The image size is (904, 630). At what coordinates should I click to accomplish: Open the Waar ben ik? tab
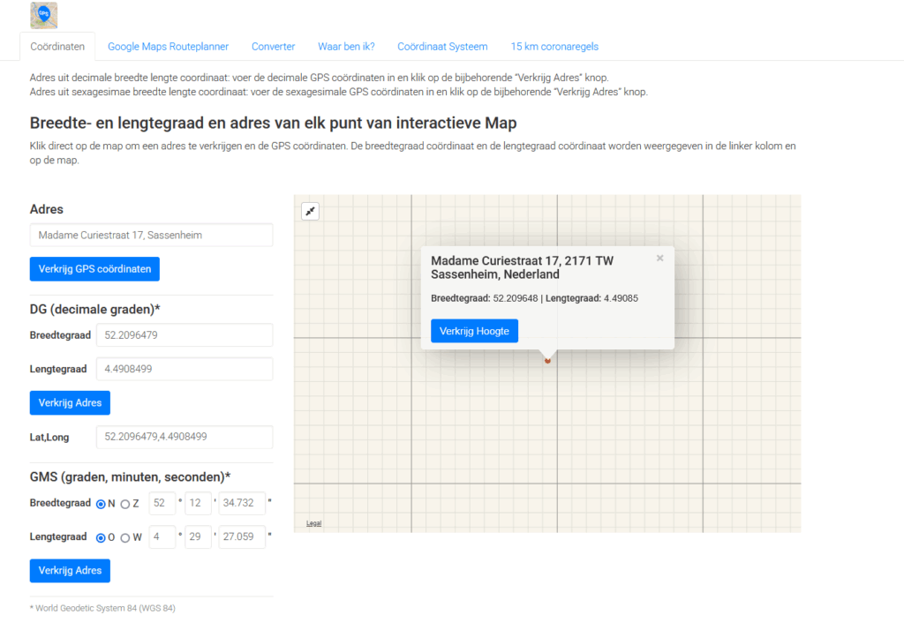click(x=346, y=47)
